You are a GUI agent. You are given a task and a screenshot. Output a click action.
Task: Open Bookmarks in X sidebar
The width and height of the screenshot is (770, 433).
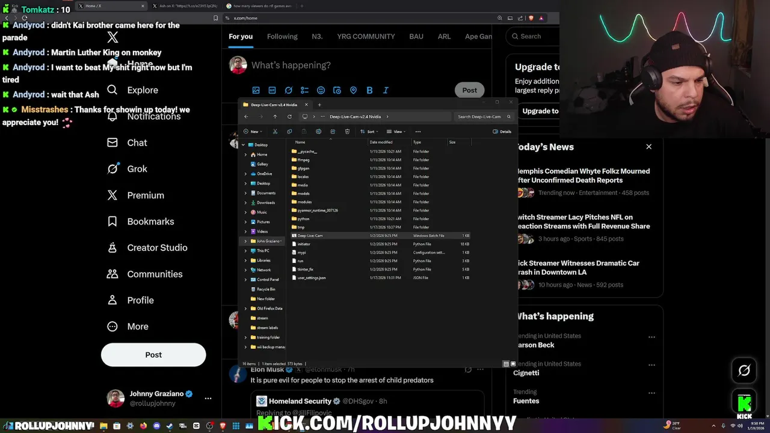(141, 221)
